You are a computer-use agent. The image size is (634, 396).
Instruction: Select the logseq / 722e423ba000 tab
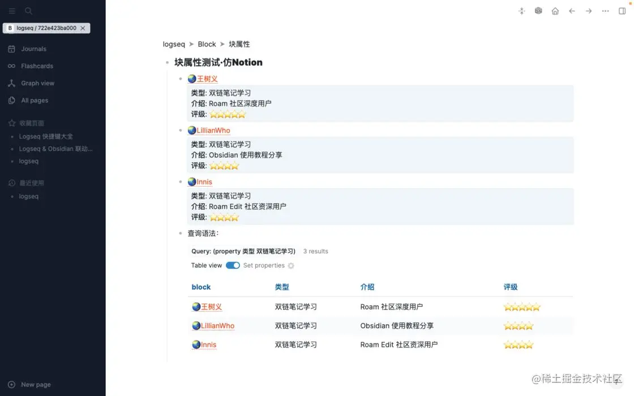coord(46,28)
